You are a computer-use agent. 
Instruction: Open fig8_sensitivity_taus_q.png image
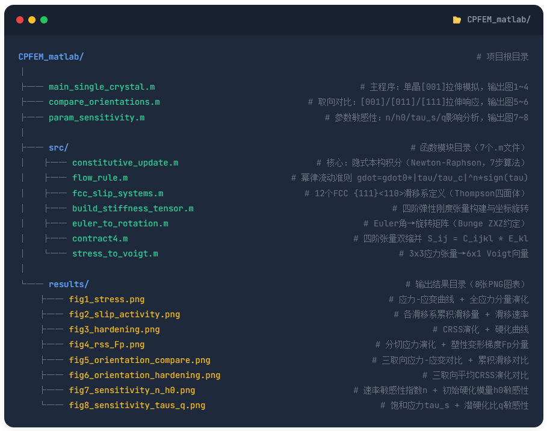coord(137,406)
